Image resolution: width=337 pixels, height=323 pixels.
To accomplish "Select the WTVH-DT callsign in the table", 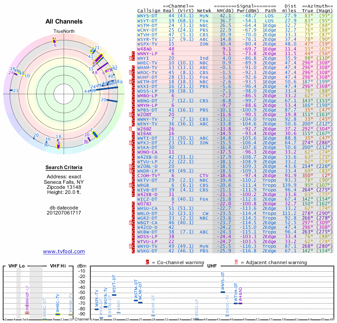I will click(x=147, y=35).
